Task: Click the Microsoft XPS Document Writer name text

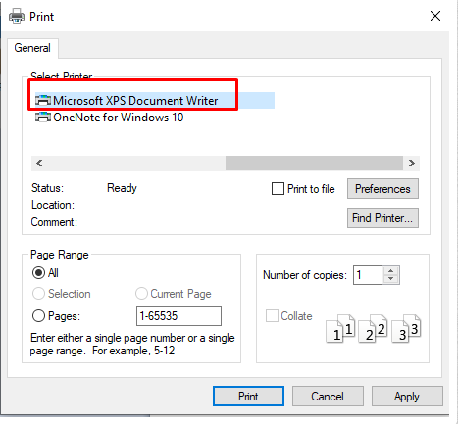Action: 135,101
